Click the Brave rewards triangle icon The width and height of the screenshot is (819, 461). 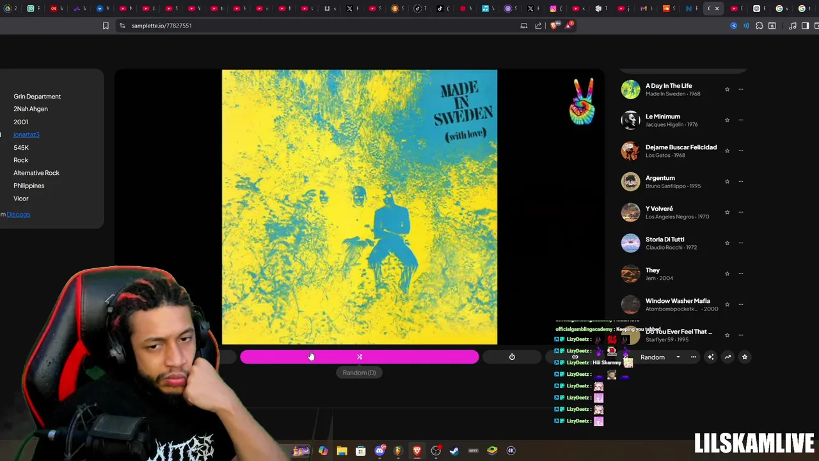coord(568,26)
